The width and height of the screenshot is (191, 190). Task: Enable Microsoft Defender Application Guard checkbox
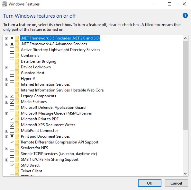(12, 107)
